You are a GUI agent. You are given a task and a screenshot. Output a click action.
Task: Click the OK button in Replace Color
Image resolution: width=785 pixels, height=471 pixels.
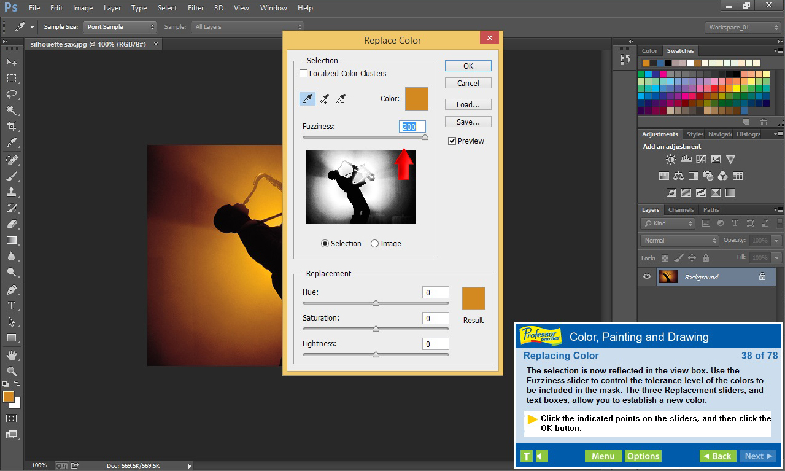coord(468,66)
